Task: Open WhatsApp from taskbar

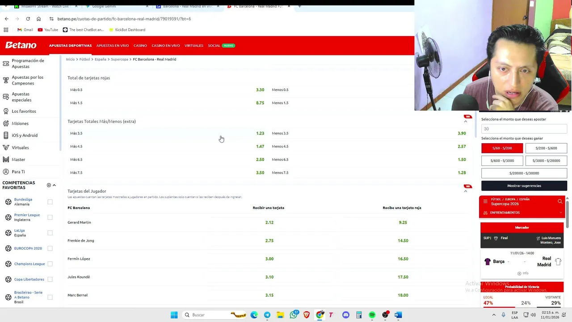Action: pyautogui.click(x=294, y=315)
